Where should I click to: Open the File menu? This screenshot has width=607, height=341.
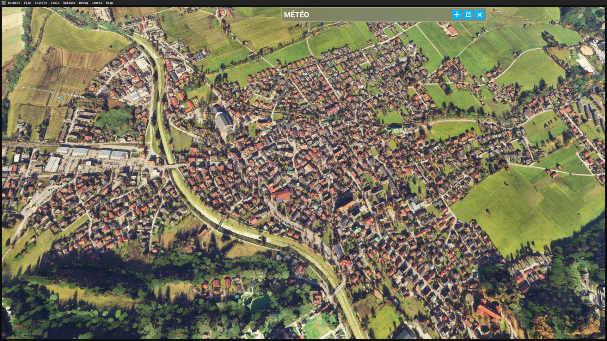(27, 3)
